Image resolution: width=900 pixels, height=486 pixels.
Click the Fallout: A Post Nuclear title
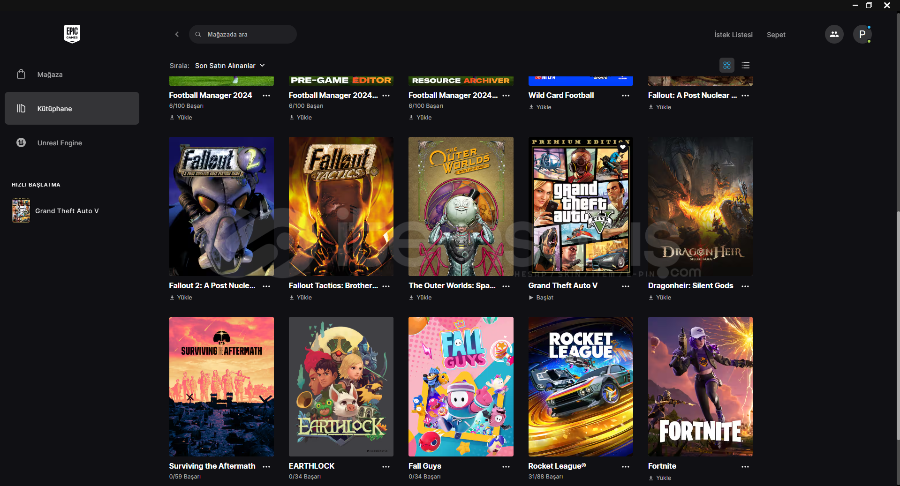[692, 95]
